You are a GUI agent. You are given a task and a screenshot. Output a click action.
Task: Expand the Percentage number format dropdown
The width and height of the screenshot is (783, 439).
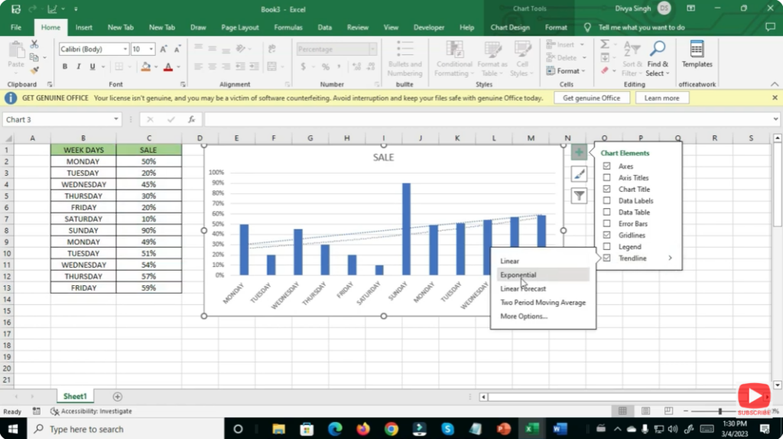pyautogui.click(x=372, y=49)
